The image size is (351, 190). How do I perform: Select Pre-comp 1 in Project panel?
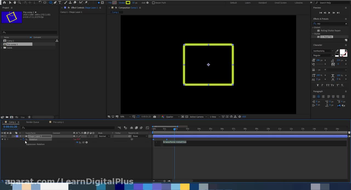tap(12, 44)
